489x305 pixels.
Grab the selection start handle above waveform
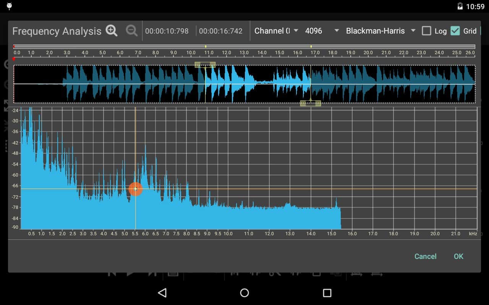point(205,65)
